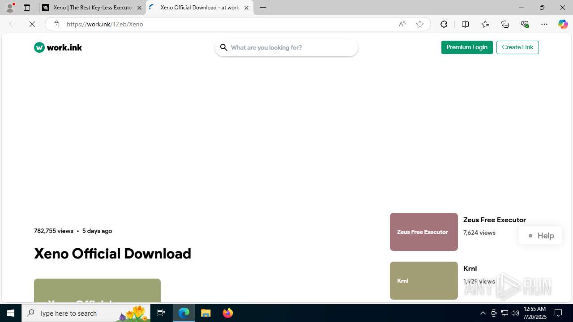The image size is (573, 322).
Task: Click the Premium Login button
Action: tap(467, 47)
